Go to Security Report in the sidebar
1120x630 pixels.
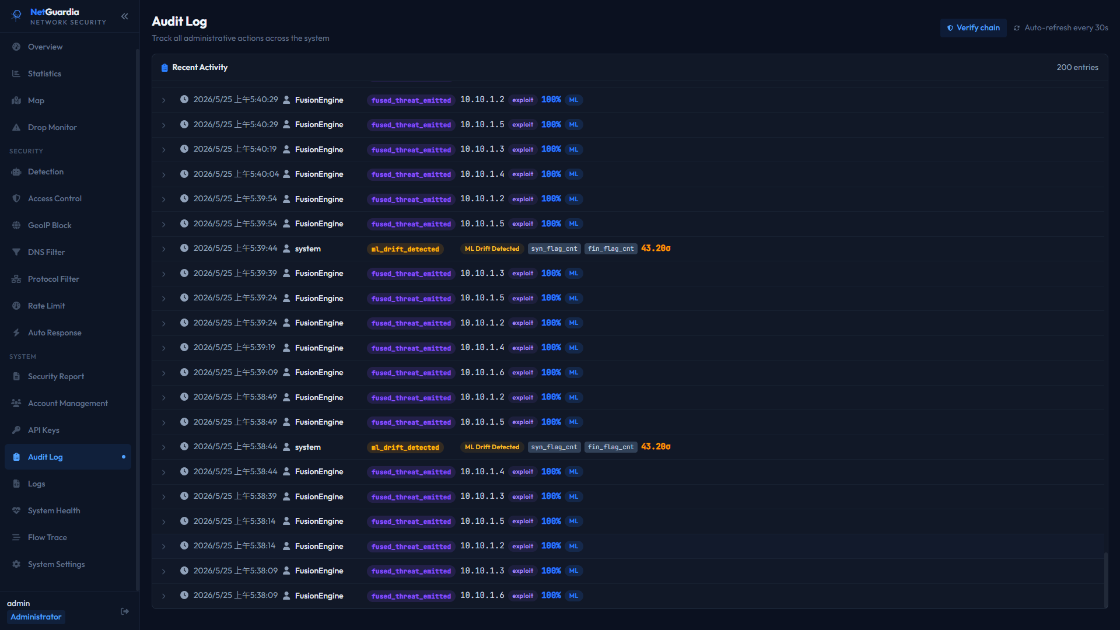pos(68,376)
